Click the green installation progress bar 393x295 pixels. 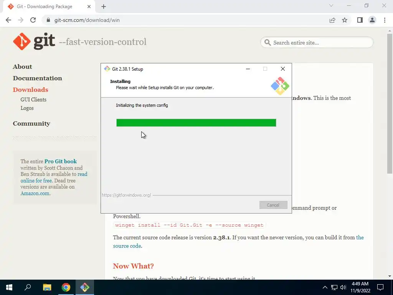click(196, 123)
